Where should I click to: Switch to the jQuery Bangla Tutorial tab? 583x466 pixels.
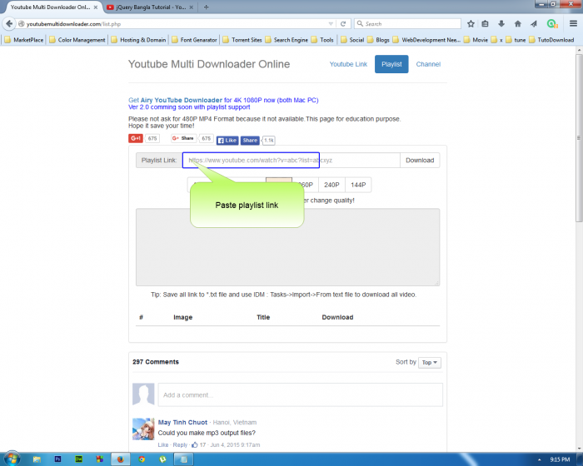pos(150,7)
